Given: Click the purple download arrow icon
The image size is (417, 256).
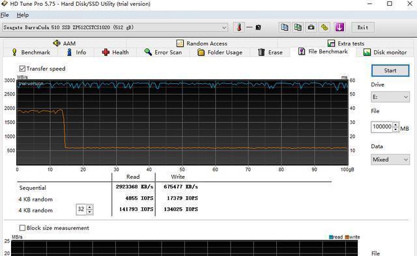Looking at the screenshot, I should [339, 27].
